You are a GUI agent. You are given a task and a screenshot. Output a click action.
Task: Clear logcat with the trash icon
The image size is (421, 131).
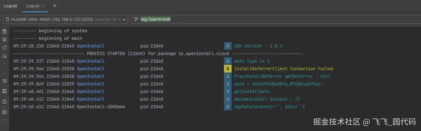[x=4, y=31]
